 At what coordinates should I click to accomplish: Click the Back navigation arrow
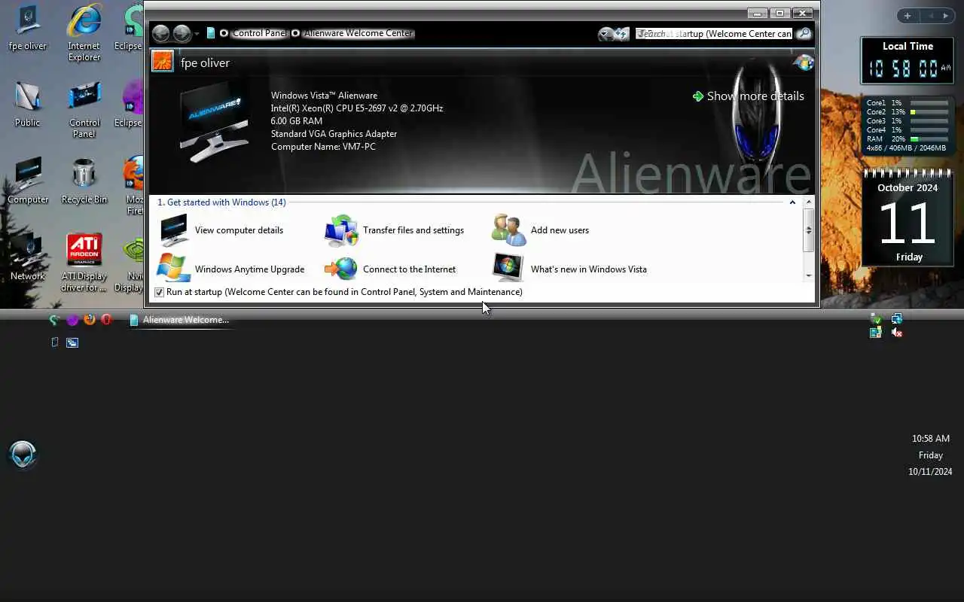[x=160, y=33]
